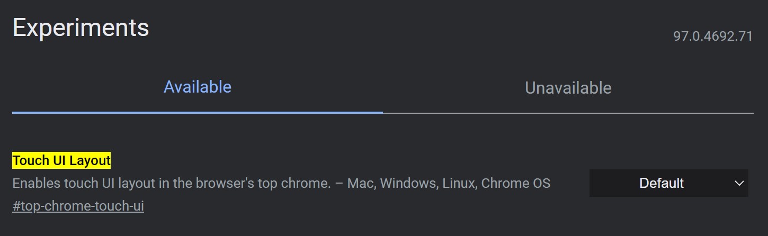Viewport: 768px width, 236px height.
Task: Click the version number 97.0.4692.71
Action: 713,37
